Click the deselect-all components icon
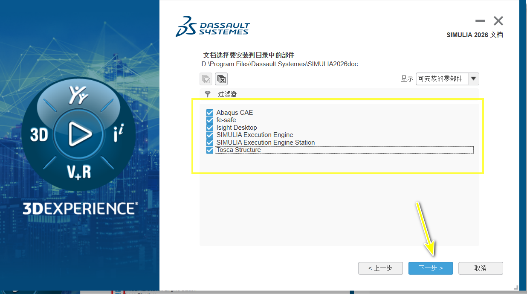Screen dimensions: 527x294 pos(221,79)
